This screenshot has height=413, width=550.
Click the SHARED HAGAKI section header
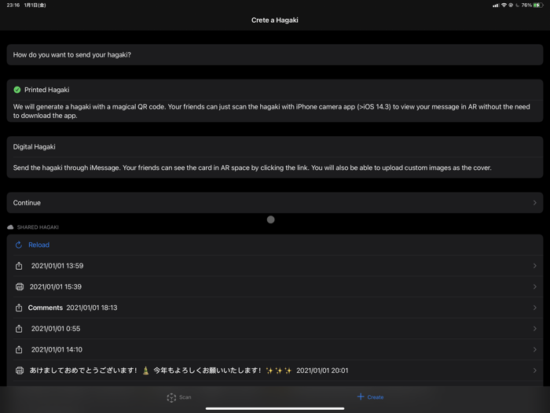(38, 227)
